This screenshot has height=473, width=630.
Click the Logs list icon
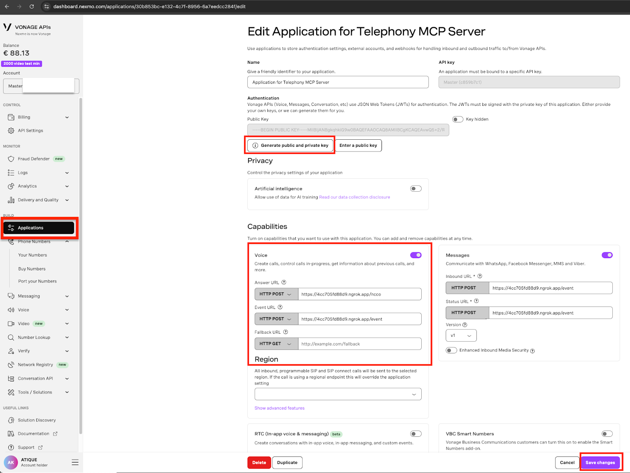tap(11, 173)
